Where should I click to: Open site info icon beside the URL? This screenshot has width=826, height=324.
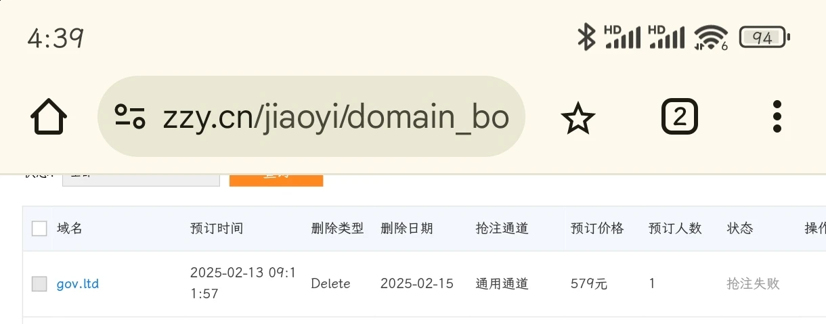point(129,117)
